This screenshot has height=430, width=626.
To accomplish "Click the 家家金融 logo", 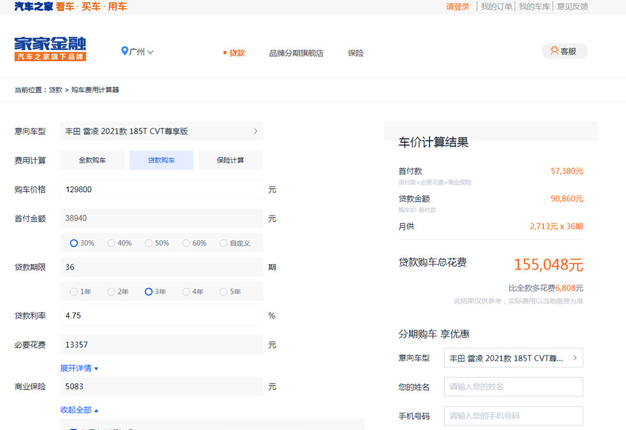I will pos(50,49).
